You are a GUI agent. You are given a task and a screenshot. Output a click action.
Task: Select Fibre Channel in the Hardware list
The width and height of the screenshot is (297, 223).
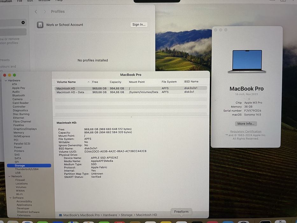pos(22,122)
